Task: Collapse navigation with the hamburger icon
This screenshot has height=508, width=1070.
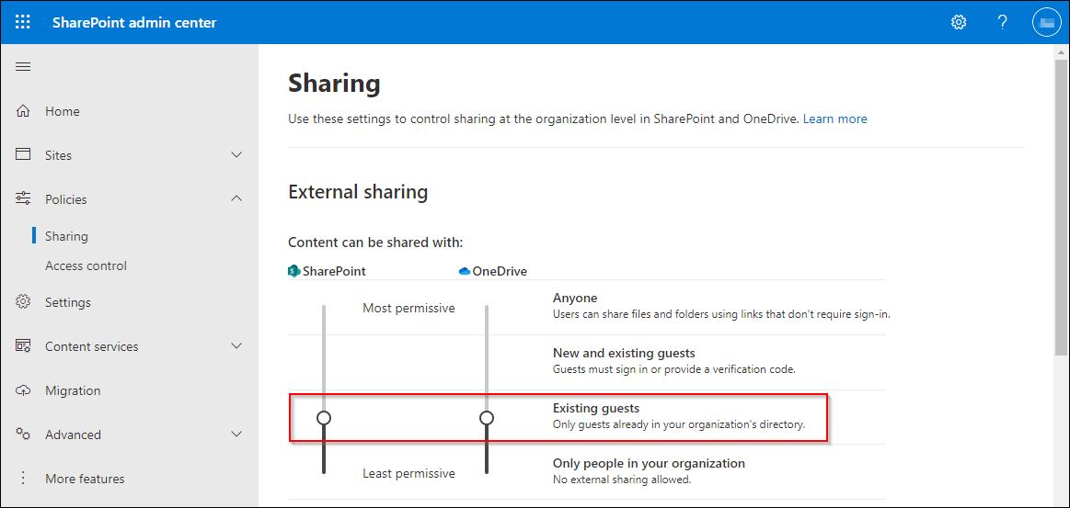Action: pyautogui.click(x=23, y=67)
